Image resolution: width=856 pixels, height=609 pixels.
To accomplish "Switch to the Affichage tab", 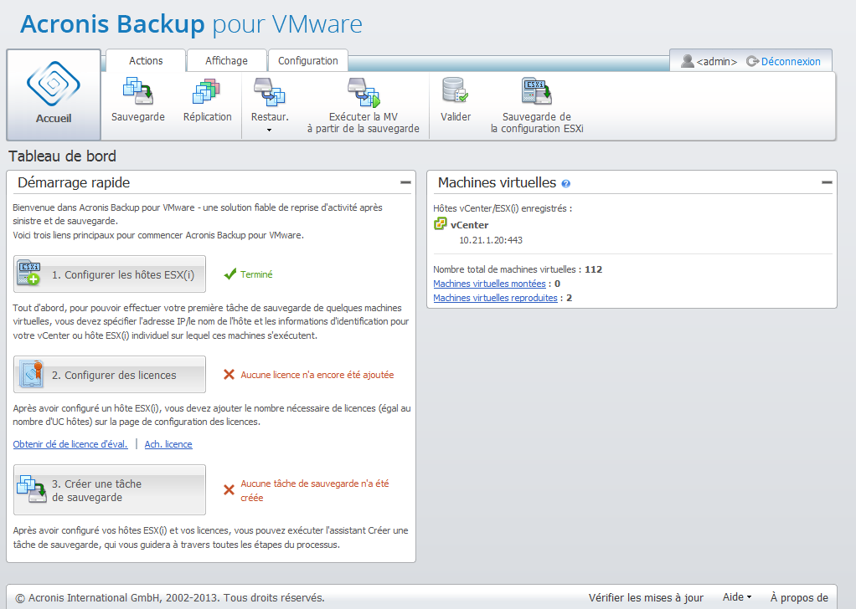I will coord(226,61).
